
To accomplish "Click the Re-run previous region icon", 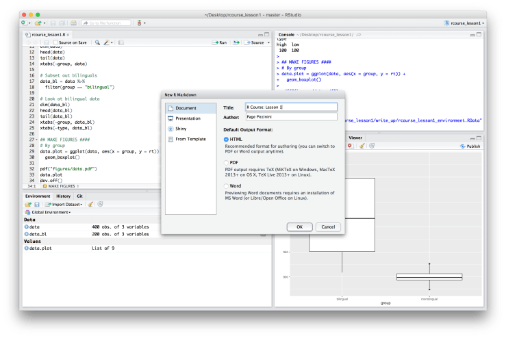I will pos(236,42).
